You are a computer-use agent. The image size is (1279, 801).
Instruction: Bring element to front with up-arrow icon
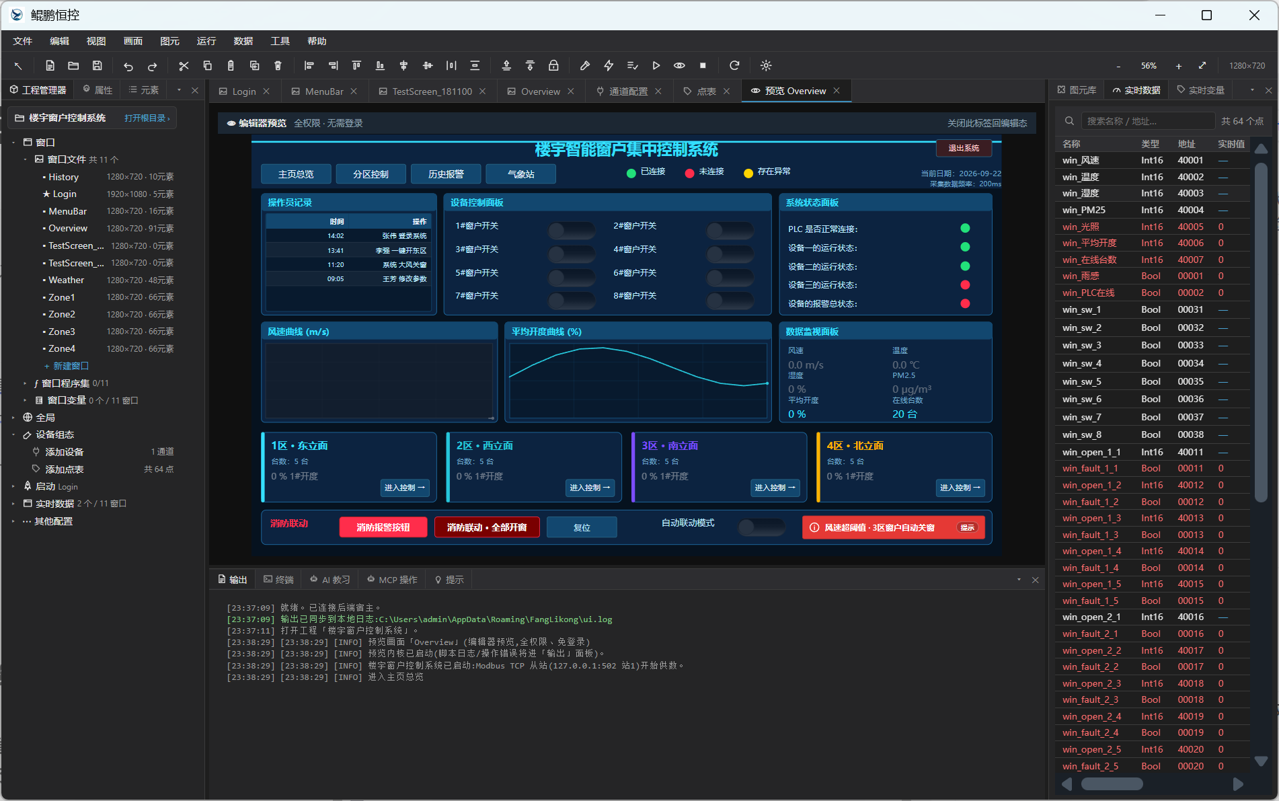(x=506, y=66)
